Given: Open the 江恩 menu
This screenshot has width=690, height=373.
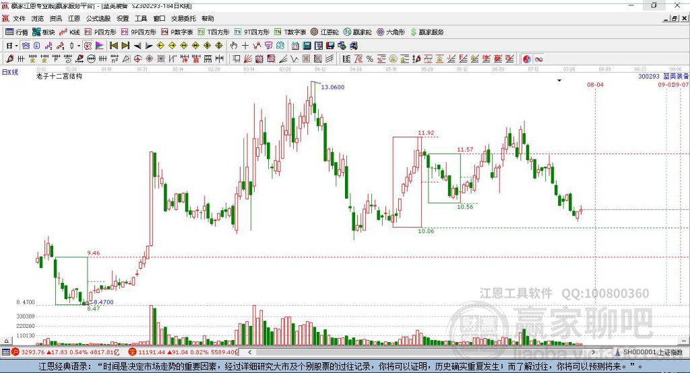Looking at the screenshot, I should tap(74, 18).
